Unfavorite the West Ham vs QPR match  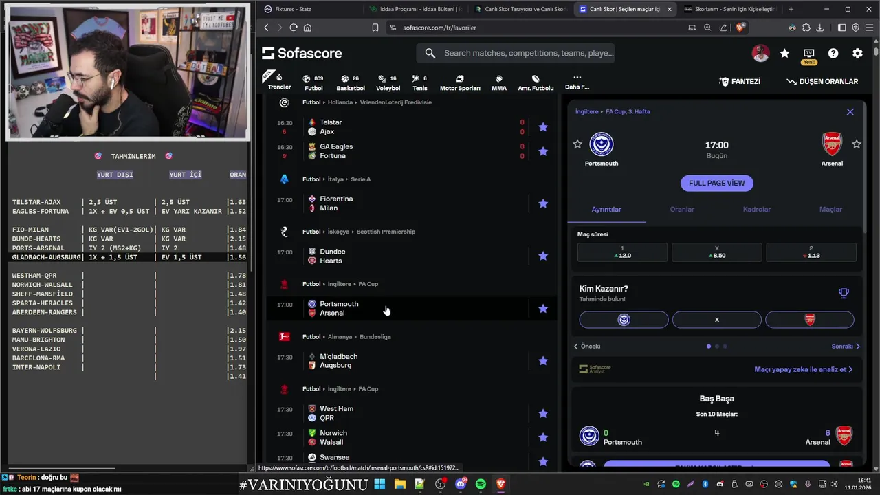(x=543, y=413)
